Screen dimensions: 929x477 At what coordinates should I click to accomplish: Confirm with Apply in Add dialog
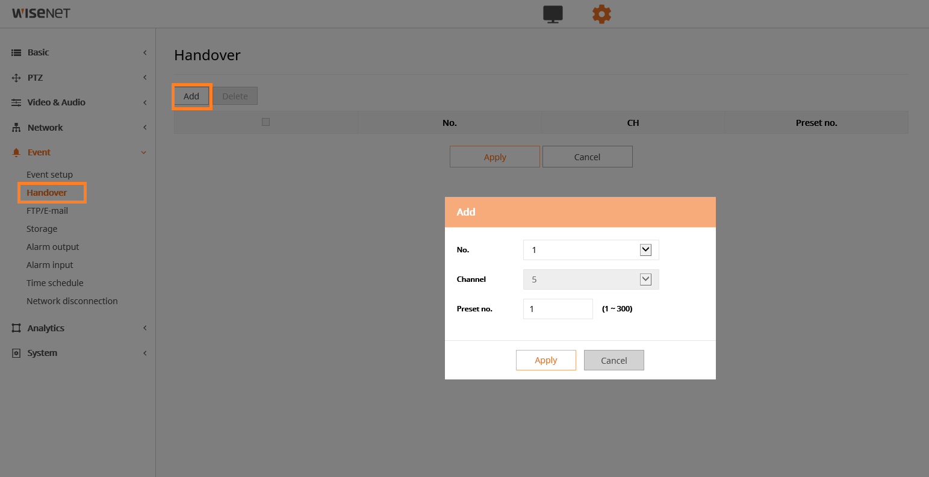coord(546,360)
